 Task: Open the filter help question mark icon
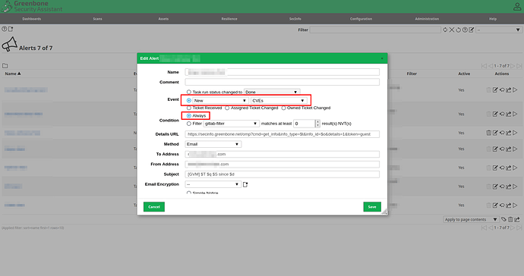coord(465,30)
